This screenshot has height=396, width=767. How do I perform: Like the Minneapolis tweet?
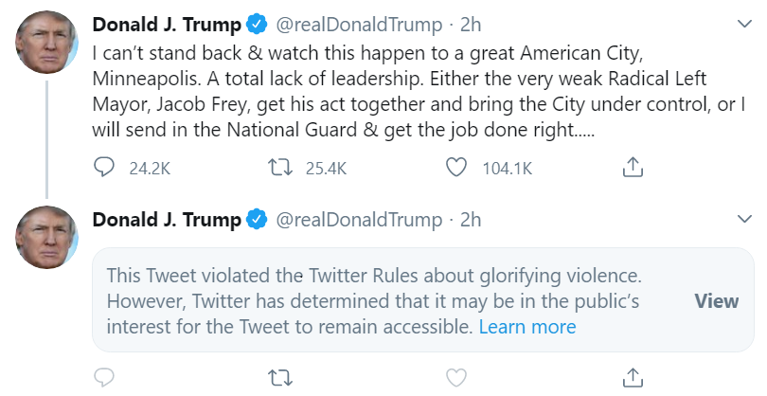pos(456,169)
